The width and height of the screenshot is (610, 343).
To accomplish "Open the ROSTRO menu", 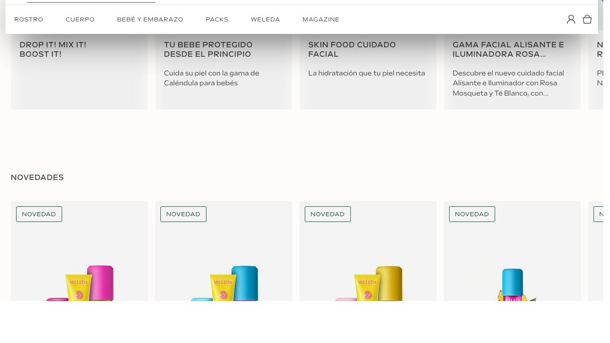I will pos(29,19).
